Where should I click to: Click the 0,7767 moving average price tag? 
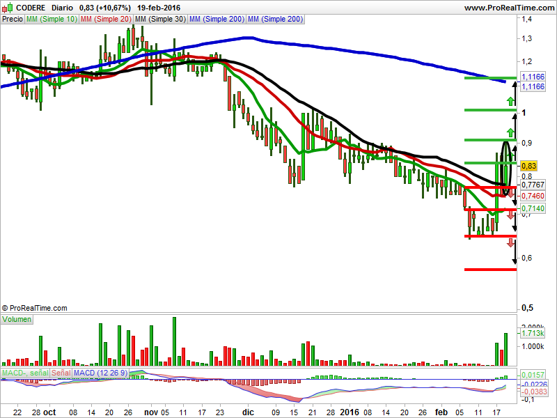533,185
